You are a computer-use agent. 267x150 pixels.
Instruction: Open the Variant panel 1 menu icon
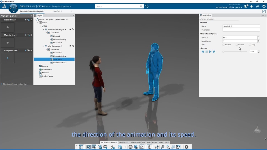(31, 16)
